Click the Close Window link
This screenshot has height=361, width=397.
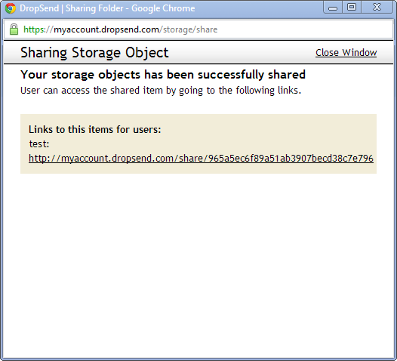[x=346, y=53]
